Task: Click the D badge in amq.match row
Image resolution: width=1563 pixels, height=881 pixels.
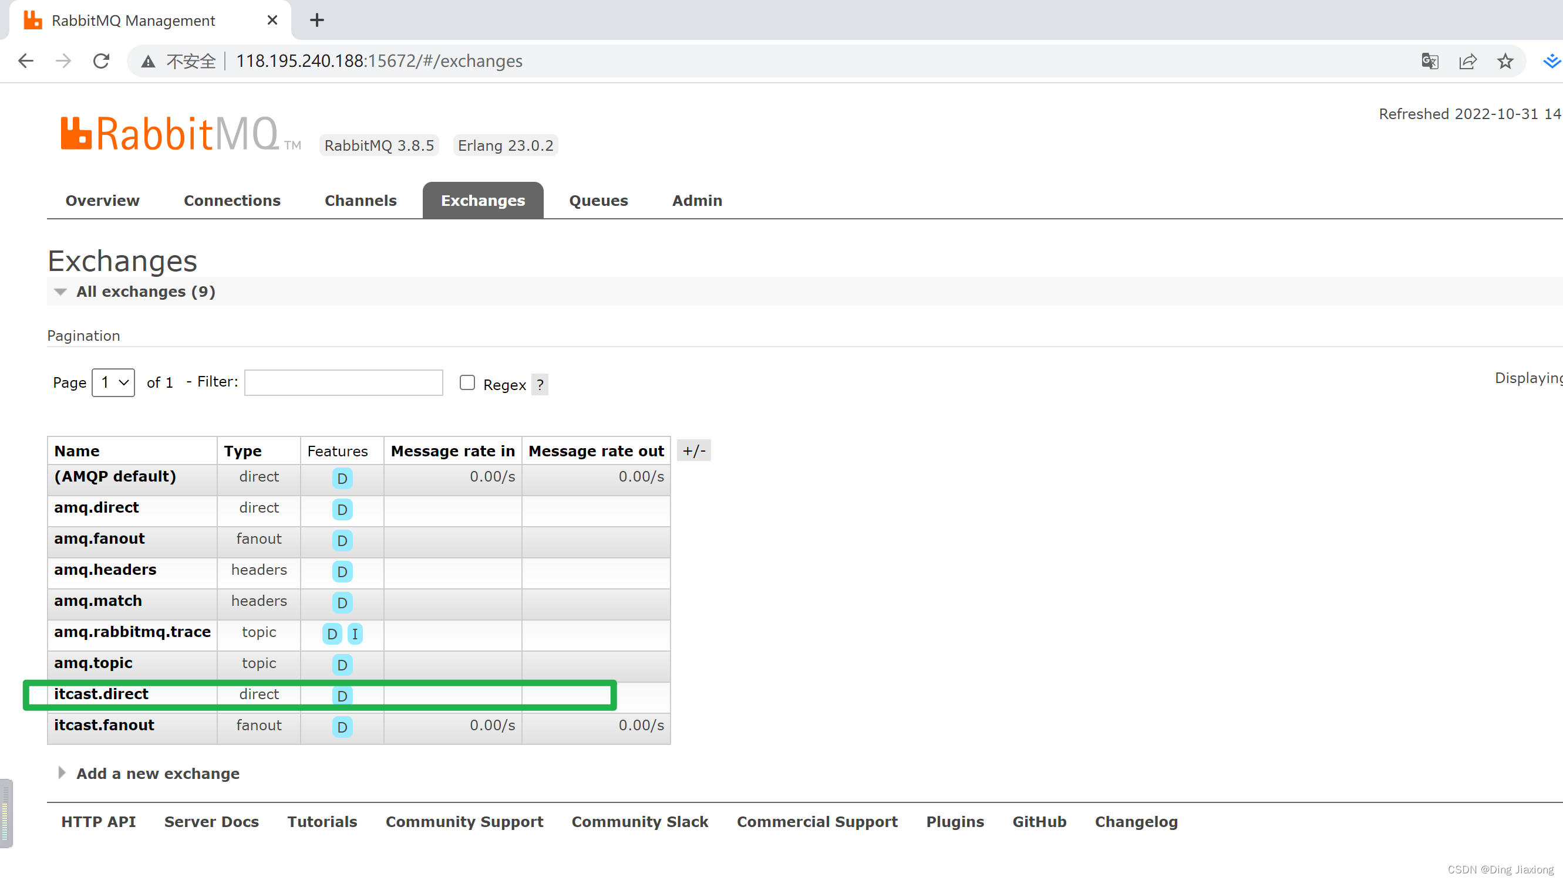Action: [342, 603]
